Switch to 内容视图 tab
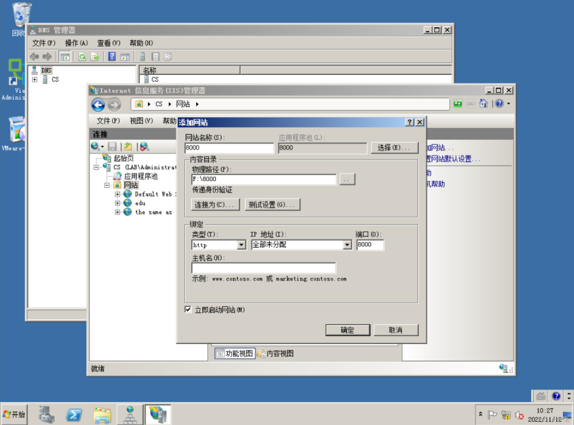 275,353
